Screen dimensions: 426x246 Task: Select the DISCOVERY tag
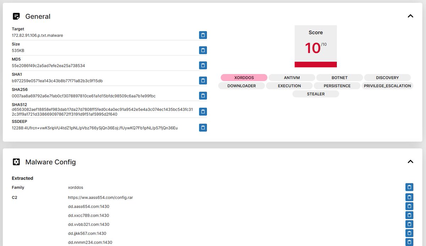pos(387,78)
